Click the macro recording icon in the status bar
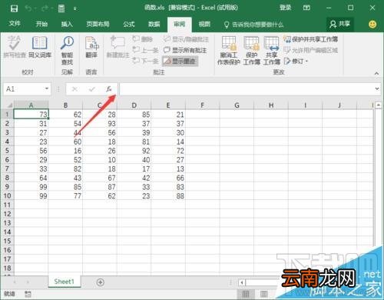 pyautogui.click(x=28, y=294)
